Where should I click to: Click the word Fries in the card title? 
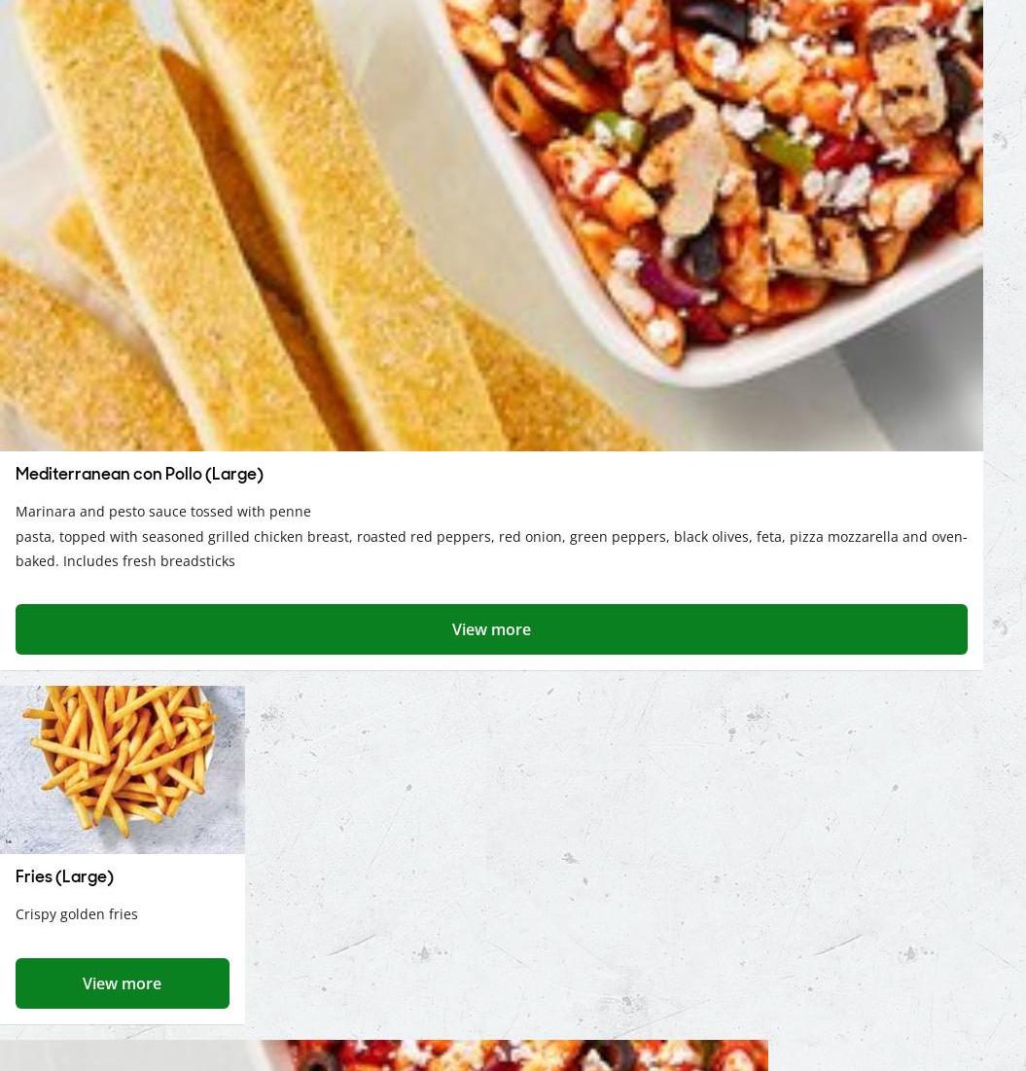(x=33, y=877)
